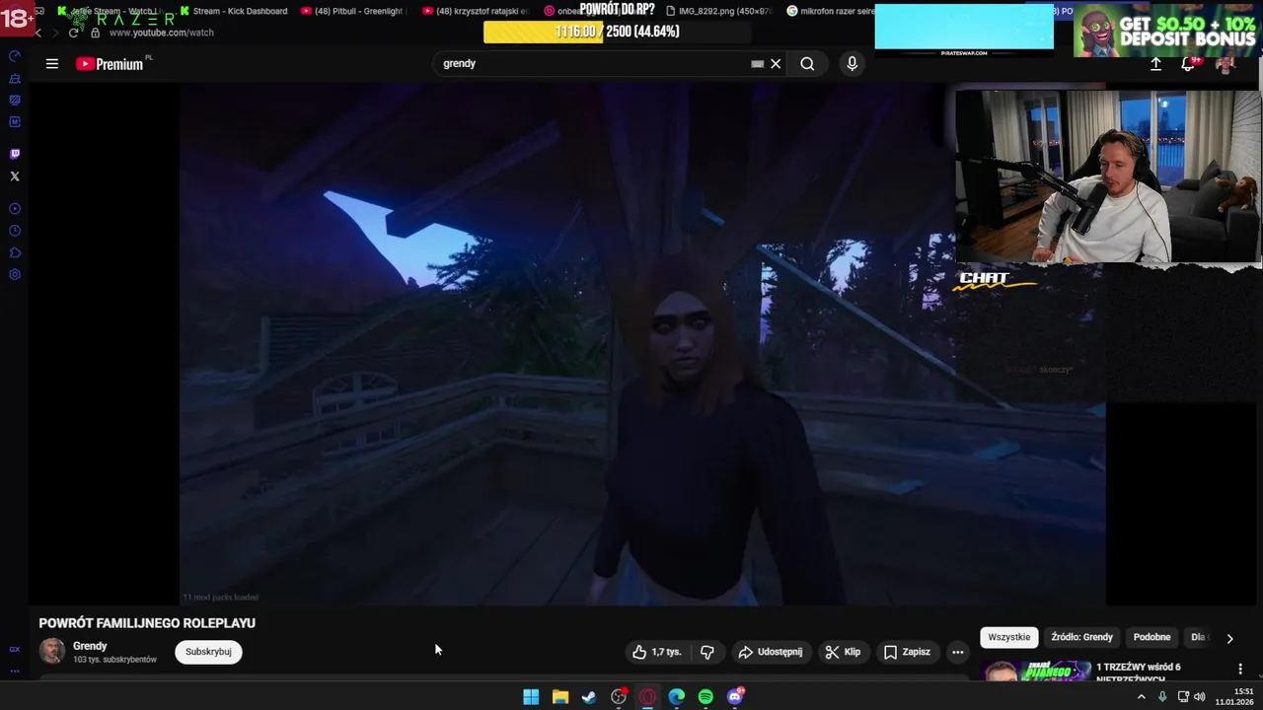The width and height of the screenshot is (1263, 710).
Task: Open the history clock icon in sidebar
Action: tap(15, 231)
